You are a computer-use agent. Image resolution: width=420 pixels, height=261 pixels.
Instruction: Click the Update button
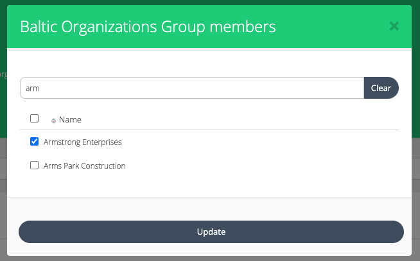coord(211,232)
